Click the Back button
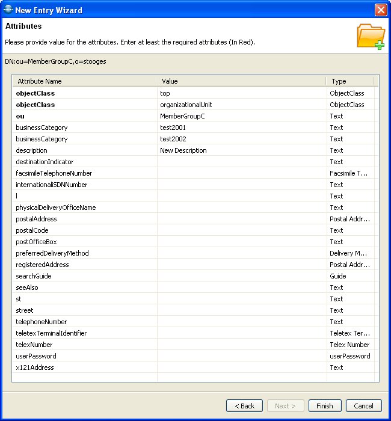This screenshot has width=391, height=421. tap(244, 406)
